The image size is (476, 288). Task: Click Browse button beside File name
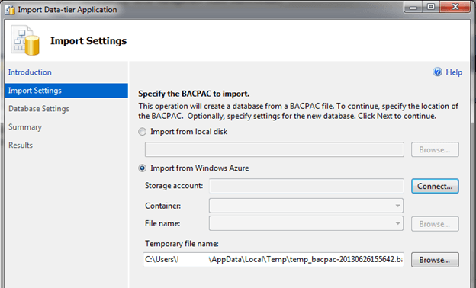[435, 224]
